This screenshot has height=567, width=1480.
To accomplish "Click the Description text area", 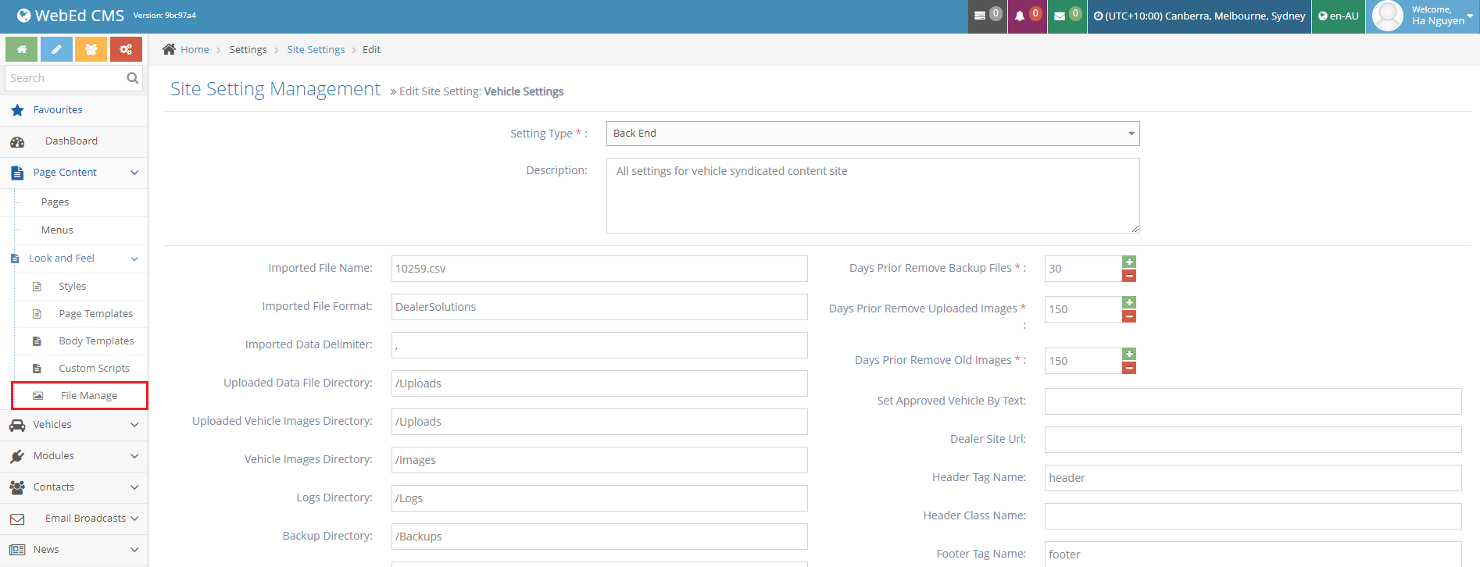I will (x=872, y=195).
